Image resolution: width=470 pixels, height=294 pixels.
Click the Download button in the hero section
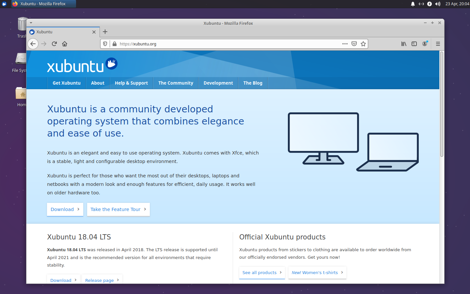[x=65, y=209]
